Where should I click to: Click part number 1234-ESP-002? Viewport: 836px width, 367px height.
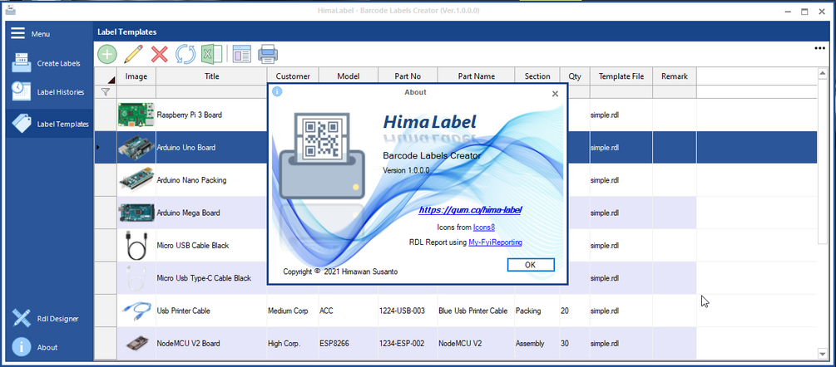pyautogui.click(x=408, y=344)
